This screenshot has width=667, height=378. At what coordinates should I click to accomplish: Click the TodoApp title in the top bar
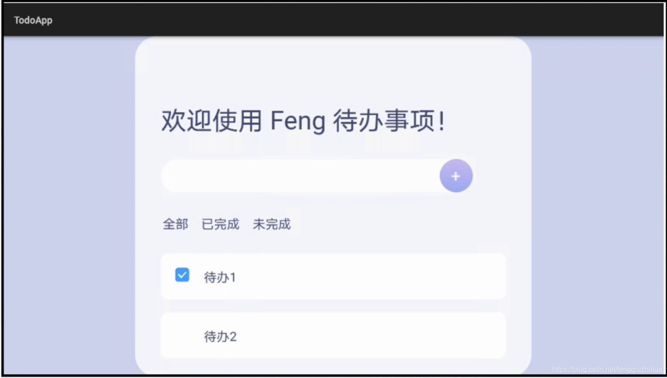click(x=33, y=20)
